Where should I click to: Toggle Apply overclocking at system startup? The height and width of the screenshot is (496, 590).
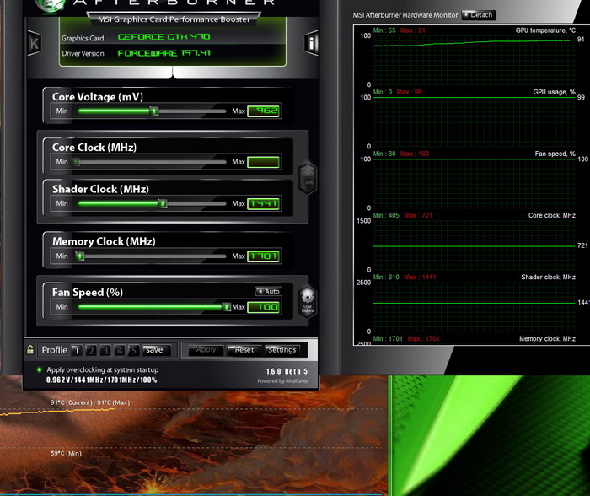tap(40, 369)
